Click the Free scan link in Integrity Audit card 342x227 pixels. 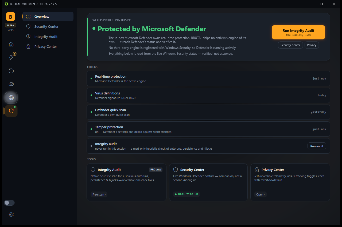click(99, 194)
